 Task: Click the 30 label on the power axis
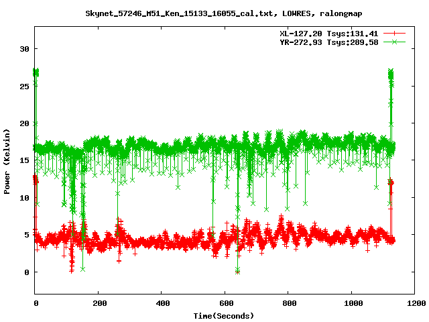click(x=24, y=49)
